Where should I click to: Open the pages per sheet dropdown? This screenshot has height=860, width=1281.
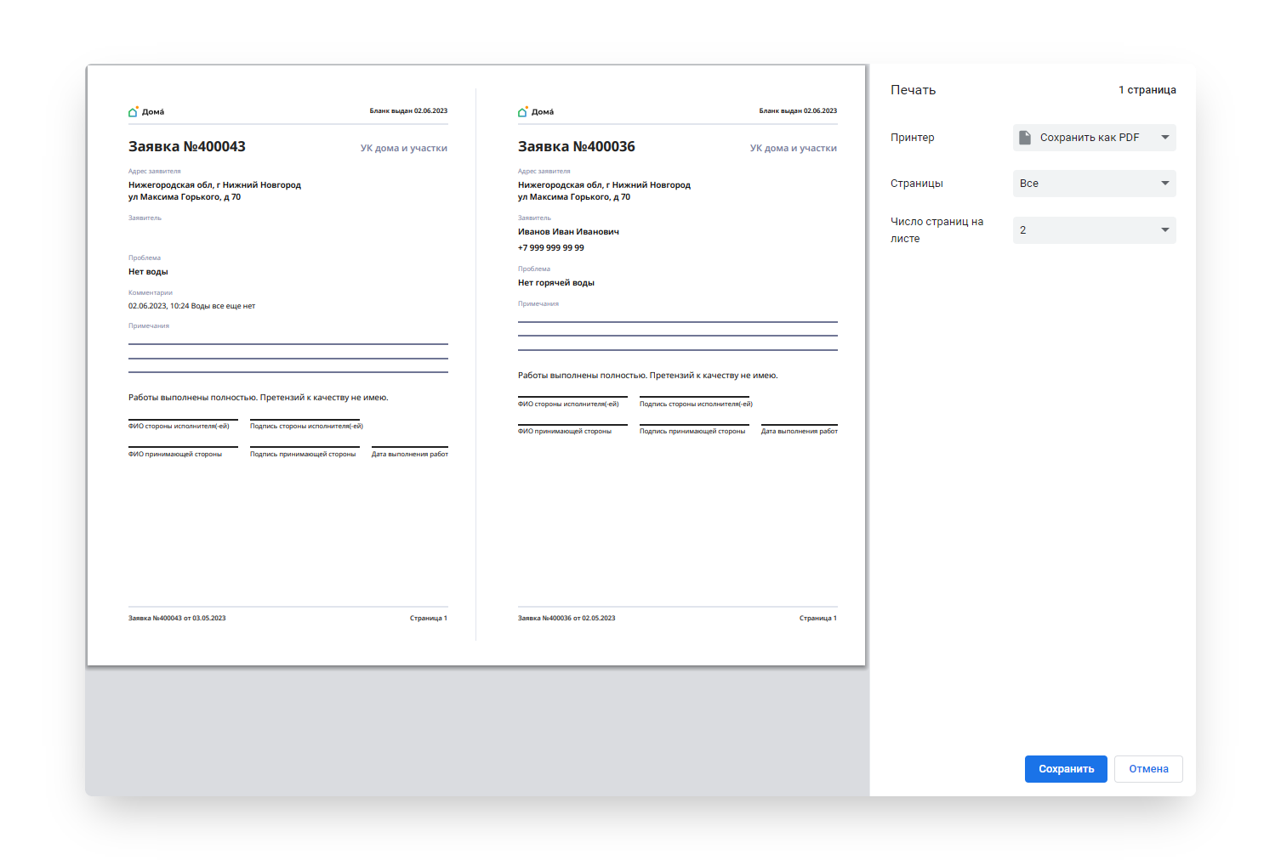(1094, 230)
